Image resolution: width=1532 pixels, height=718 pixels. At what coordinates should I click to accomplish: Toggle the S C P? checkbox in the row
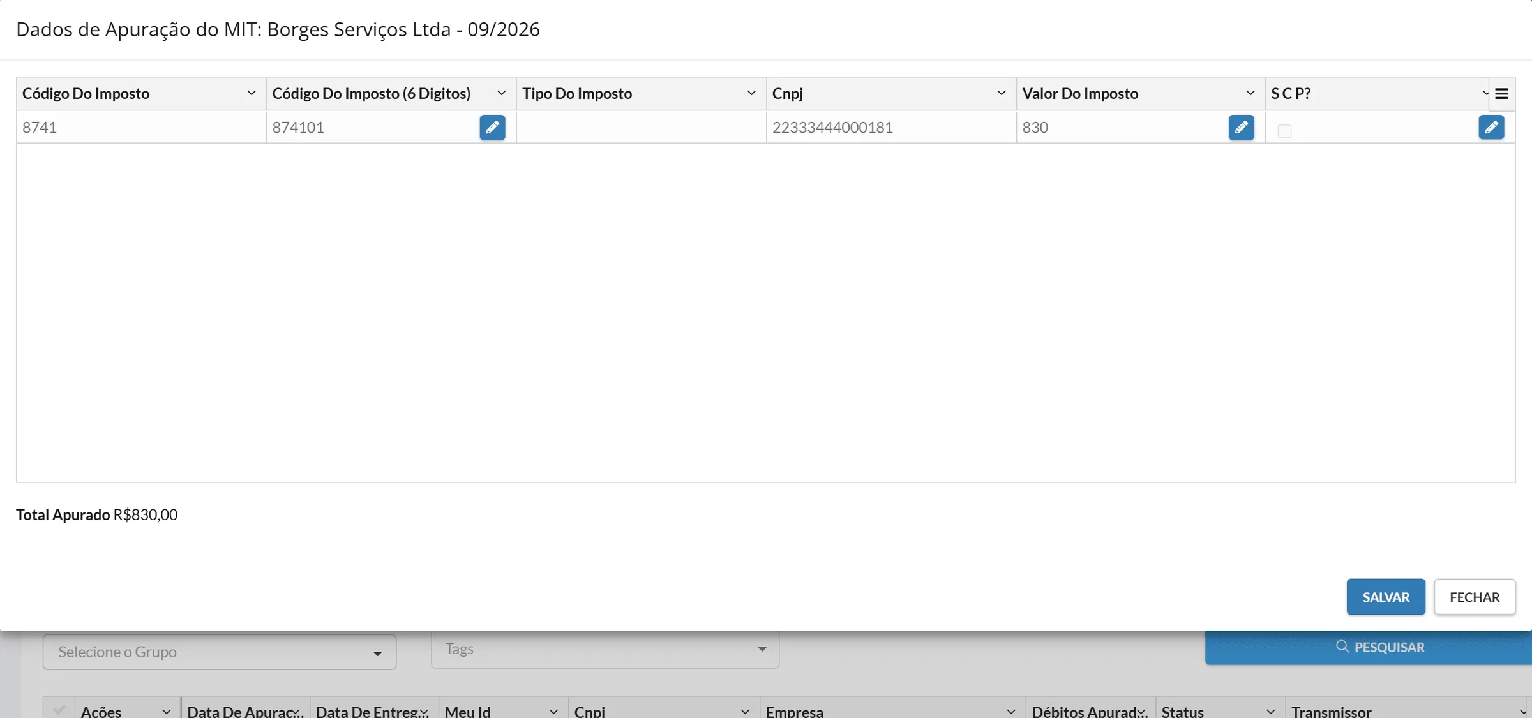point(1284,131)
